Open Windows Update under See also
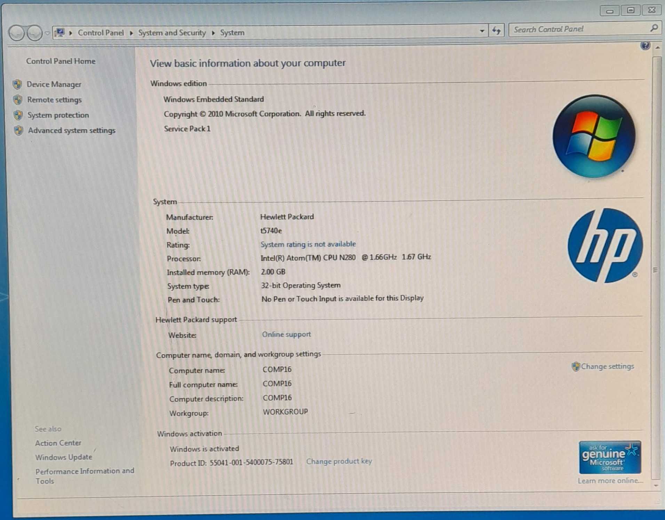This screenshot has width=665, height=520. (64, 457)
